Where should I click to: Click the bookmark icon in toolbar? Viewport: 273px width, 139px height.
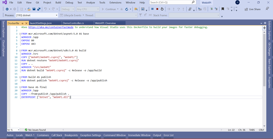click(x=223, y=9)
